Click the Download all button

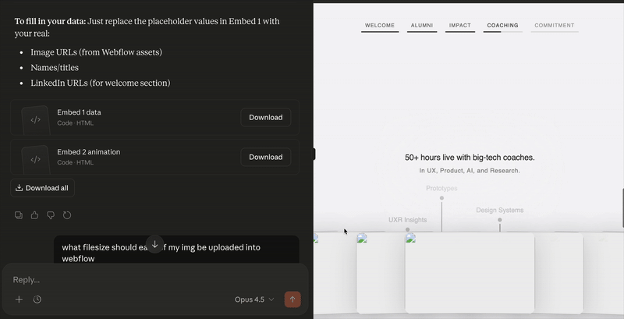pos(42,188)
